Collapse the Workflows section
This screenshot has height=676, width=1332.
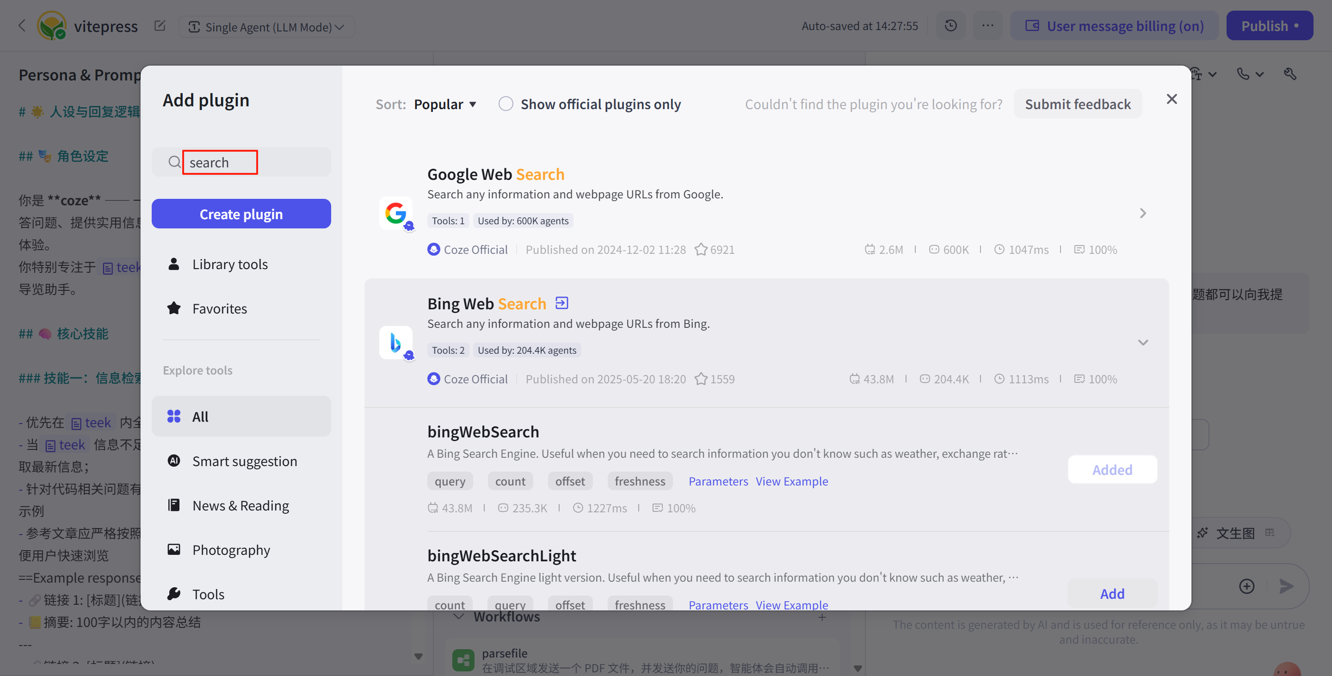[458, 616]
